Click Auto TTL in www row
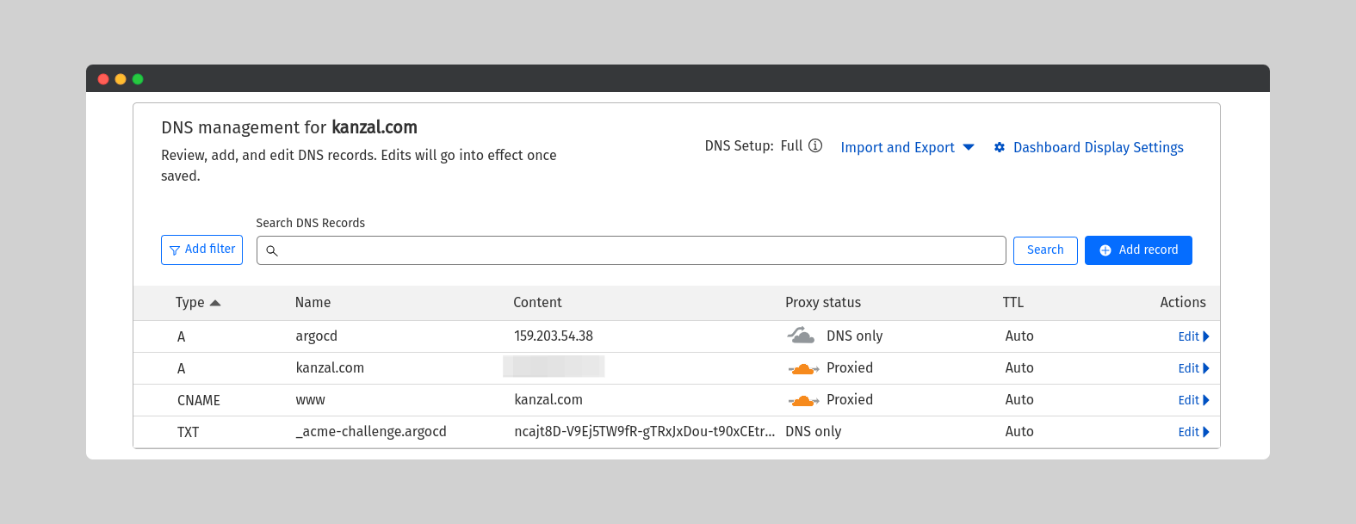 (x=1019, y=400)
